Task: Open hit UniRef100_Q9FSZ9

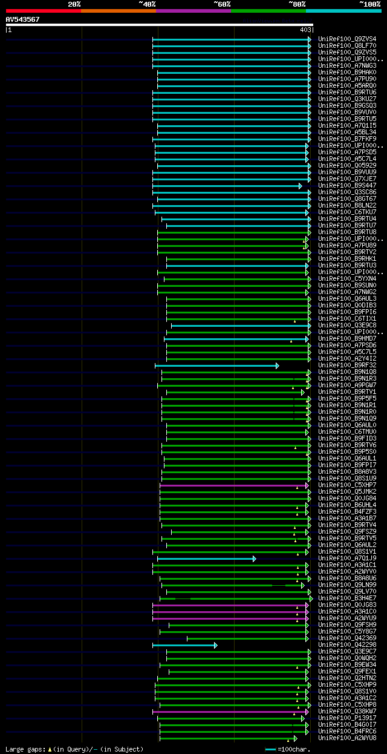Action: pos(347,531)
